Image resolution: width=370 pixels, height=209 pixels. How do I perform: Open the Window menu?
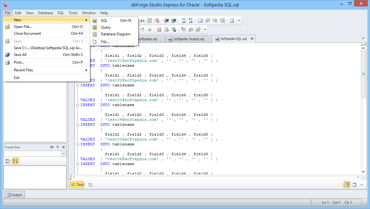(89, 13)
